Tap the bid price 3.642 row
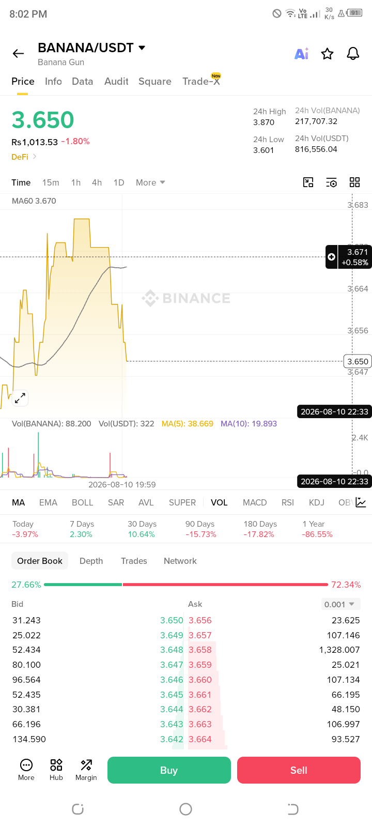 pos(98,739)
